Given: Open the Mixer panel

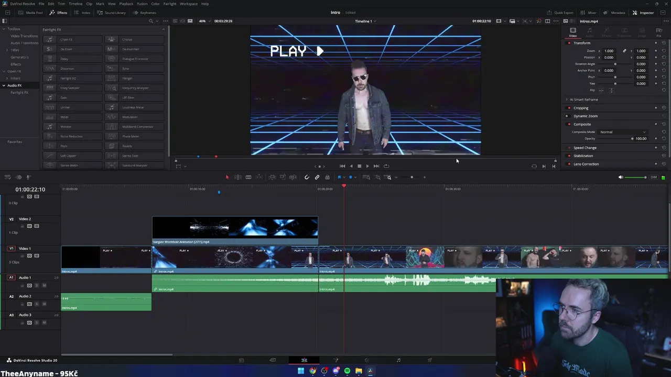Looking at the screenshot, I should [588, 13].
